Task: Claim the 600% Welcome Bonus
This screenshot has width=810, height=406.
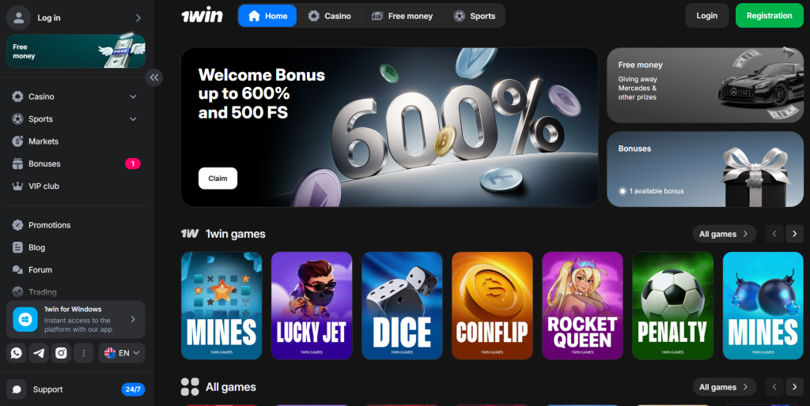Action: click(x=218, y=179)
